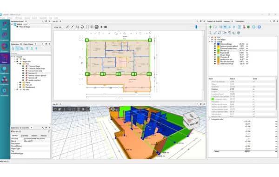This screenshot has width=279, height=177.
Task: Toggle eye of Plan 2D folder in IFC tree
Action: pos(20,85)
